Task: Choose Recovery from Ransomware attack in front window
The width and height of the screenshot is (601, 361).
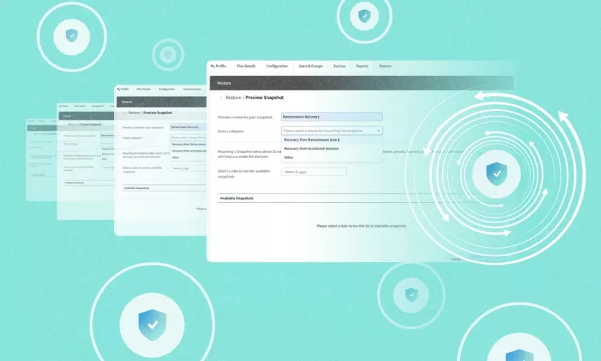Action: click(x=311, y=139)
